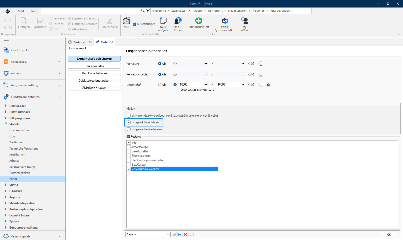Open the Mail function in the ribbon
The width and height of the screenshot is (403, 240).
pos(126,23)
